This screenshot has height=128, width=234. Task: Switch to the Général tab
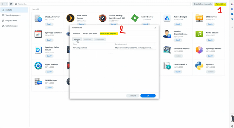click(77, 34)
